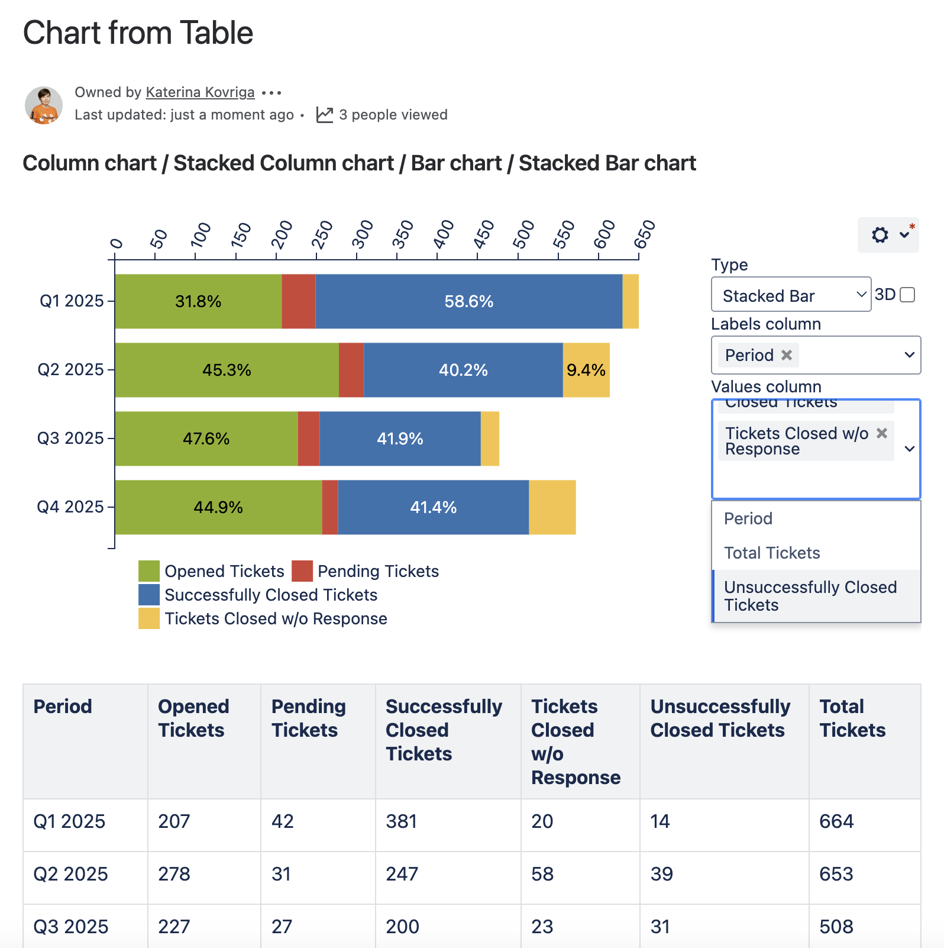944x948 pixels.
Task: Toggle the red Pending Tickets legend swatch
Action: (302, 571)
